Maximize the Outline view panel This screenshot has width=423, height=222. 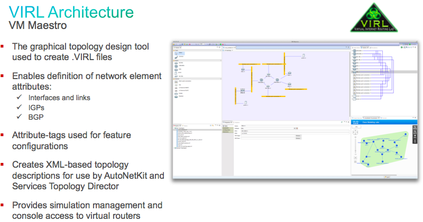pyautogui.click(x=415, y=47)
